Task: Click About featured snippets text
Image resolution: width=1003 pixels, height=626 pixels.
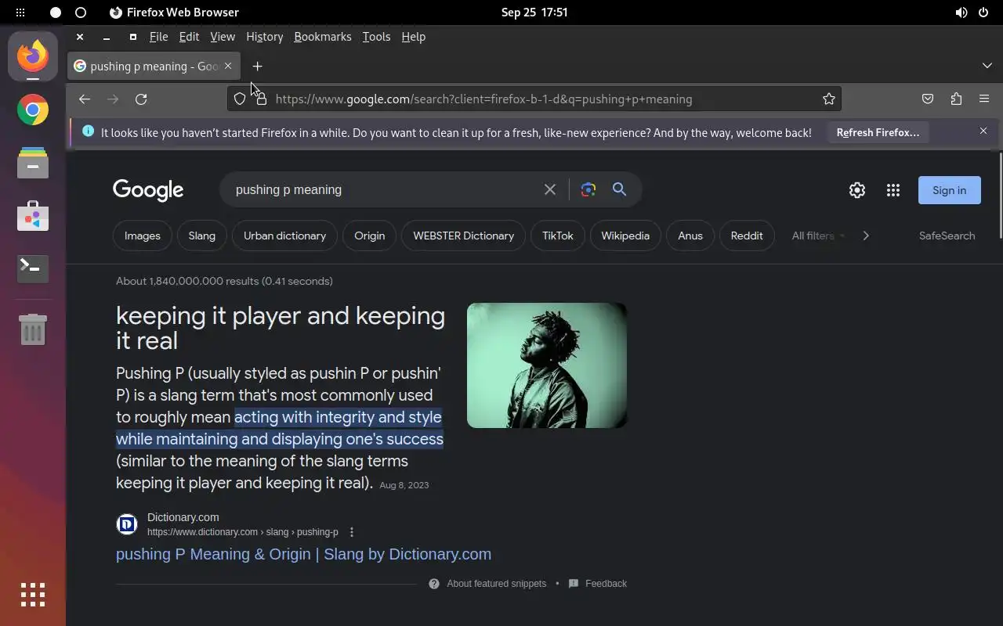Action: pos(496,584)
